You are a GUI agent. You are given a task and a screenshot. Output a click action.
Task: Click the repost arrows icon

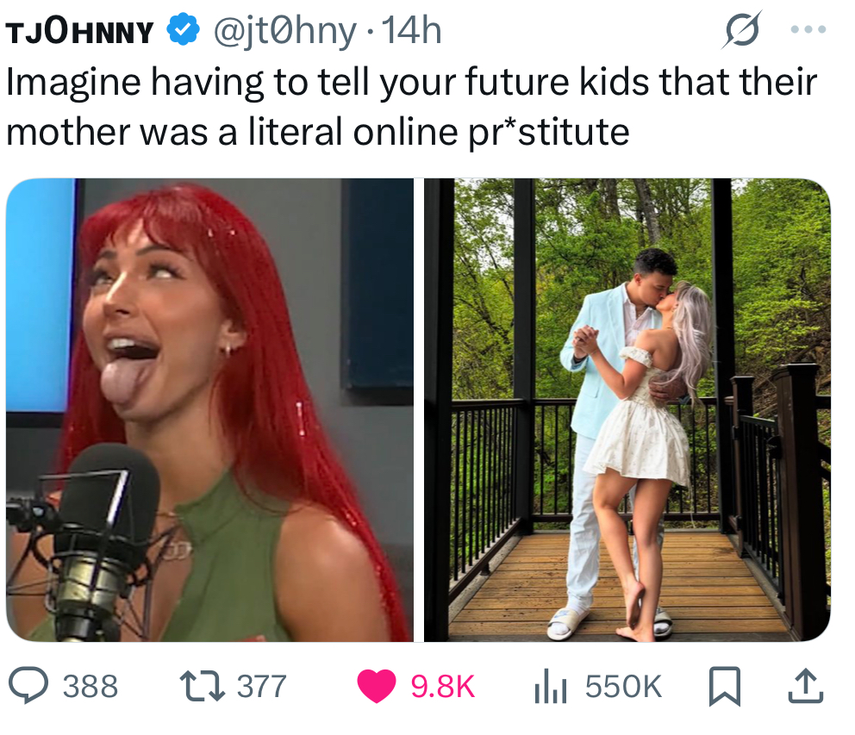coord(203,686)
